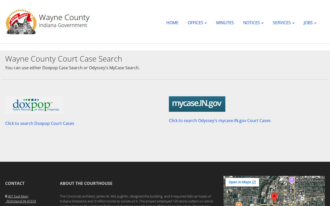The width and height of the screenshot is (330, 206).
Task: Open the doxpop logo image link
Action: pos(34,105)
